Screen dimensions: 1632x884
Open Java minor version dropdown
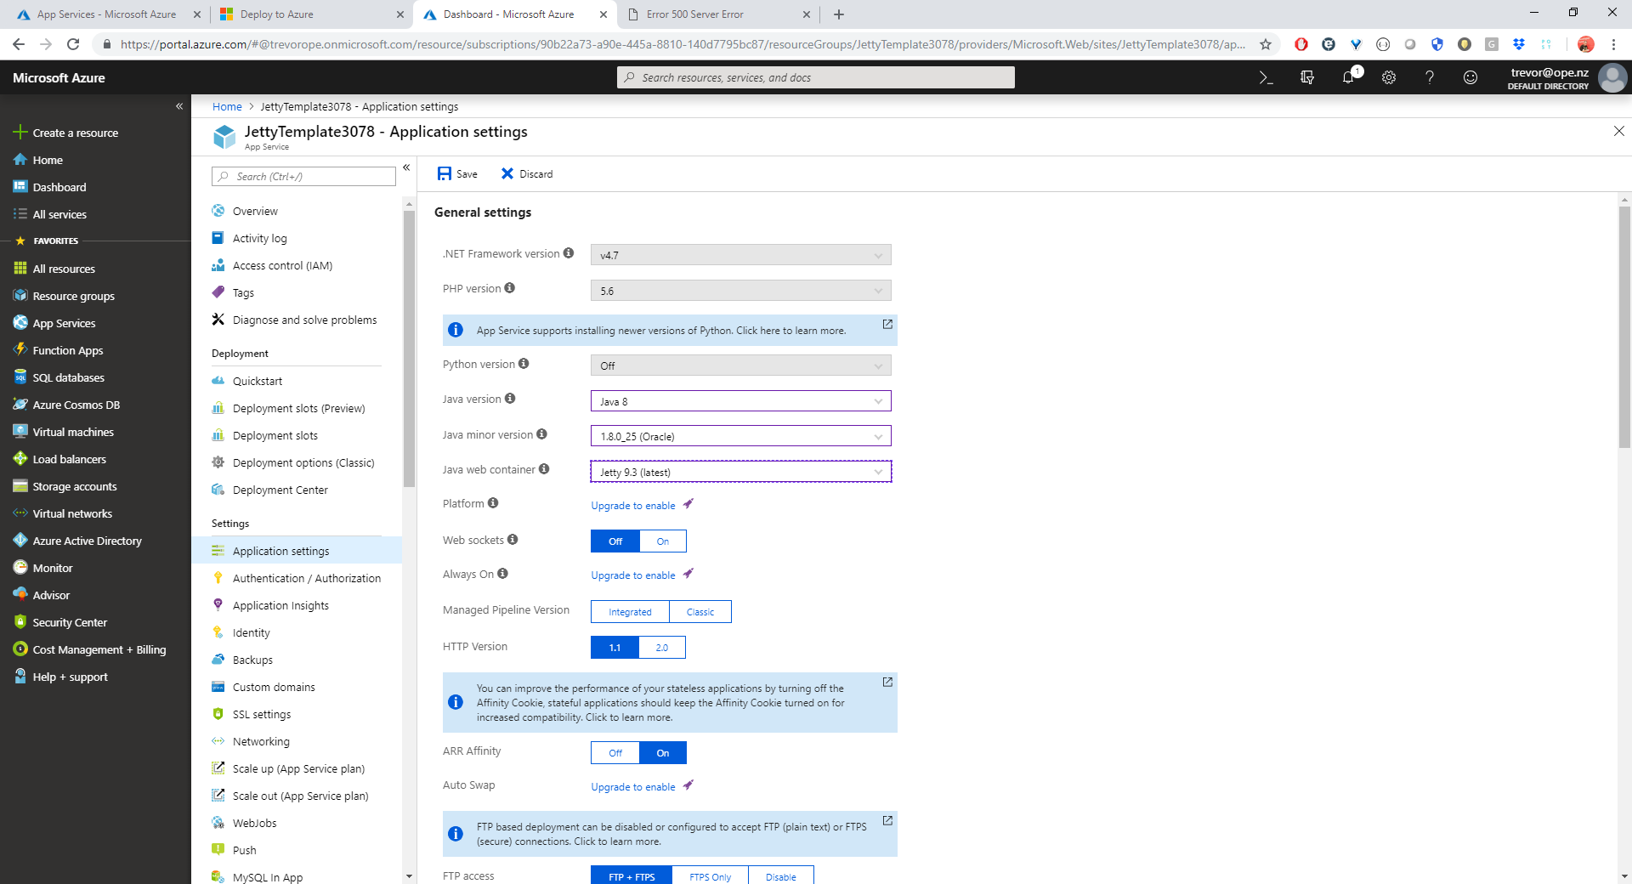[x=741, y=436]
